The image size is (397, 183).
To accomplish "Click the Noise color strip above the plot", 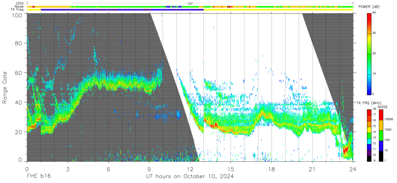I will pyautogui.click(x=190, y=6).
